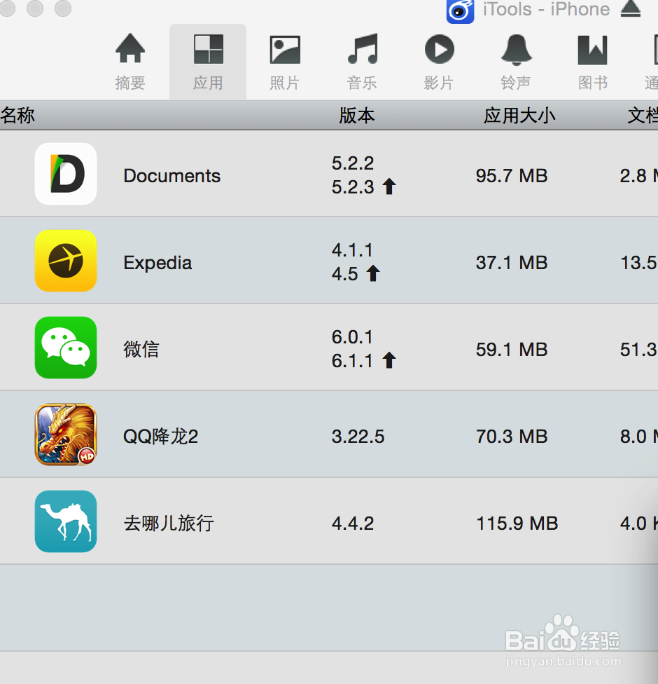Update Expedia via the 4.5 arrow
Screen dimensions: 658x684
pos(373,273)
